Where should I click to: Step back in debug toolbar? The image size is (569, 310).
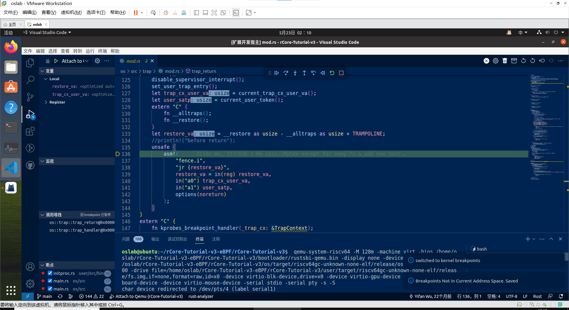(x=314, y=73)
